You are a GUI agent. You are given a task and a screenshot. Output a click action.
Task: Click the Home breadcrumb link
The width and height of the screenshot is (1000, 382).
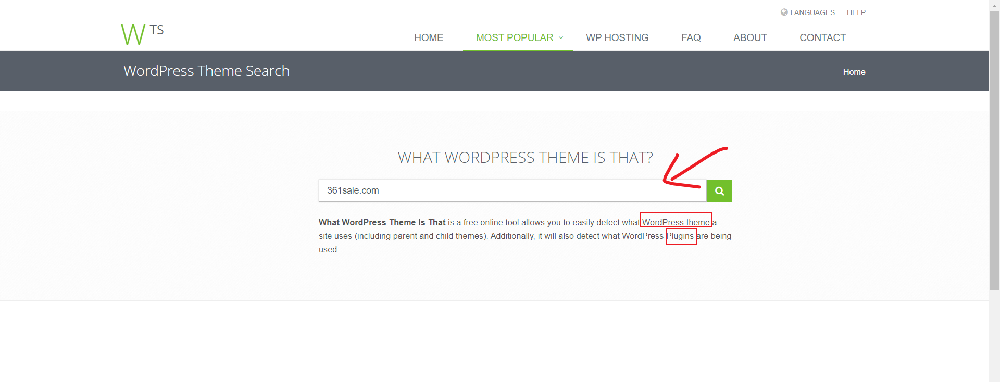point(854,72)
